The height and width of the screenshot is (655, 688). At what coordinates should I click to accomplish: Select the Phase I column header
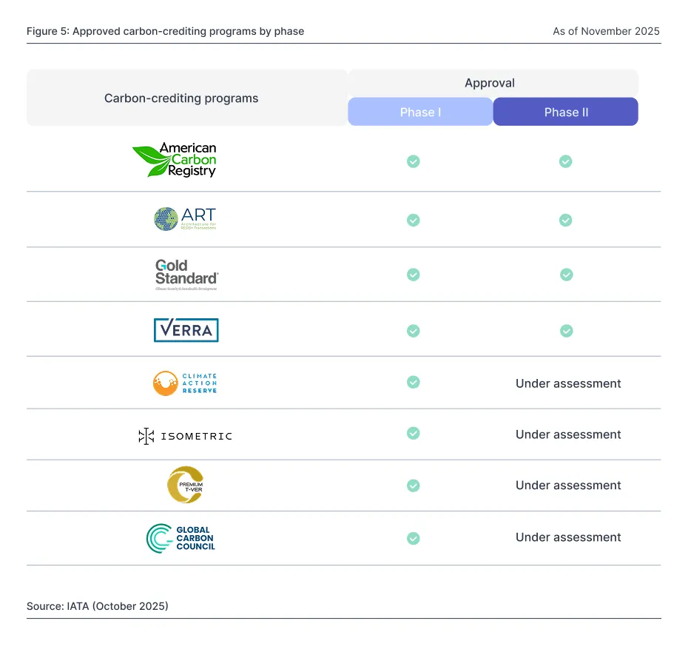420,112
